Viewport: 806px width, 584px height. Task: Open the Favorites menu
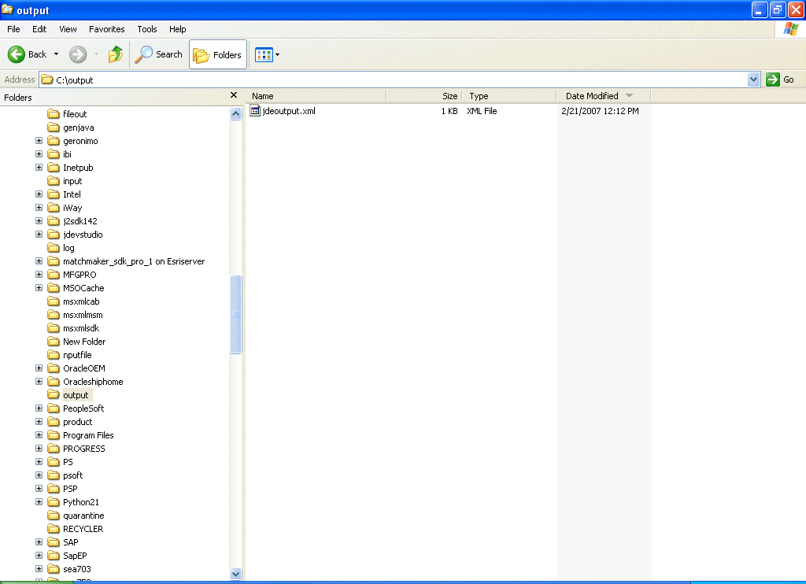coord(106,29)
